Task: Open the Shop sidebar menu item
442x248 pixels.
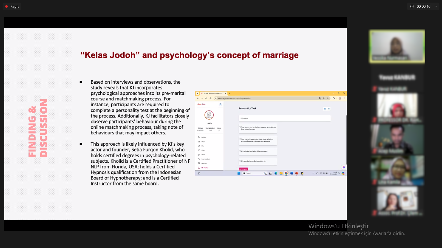Action: [x=202, y=155]
